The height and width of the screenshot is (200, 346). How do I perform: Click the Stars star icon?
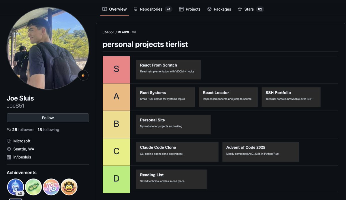click(x=240, y=9)
